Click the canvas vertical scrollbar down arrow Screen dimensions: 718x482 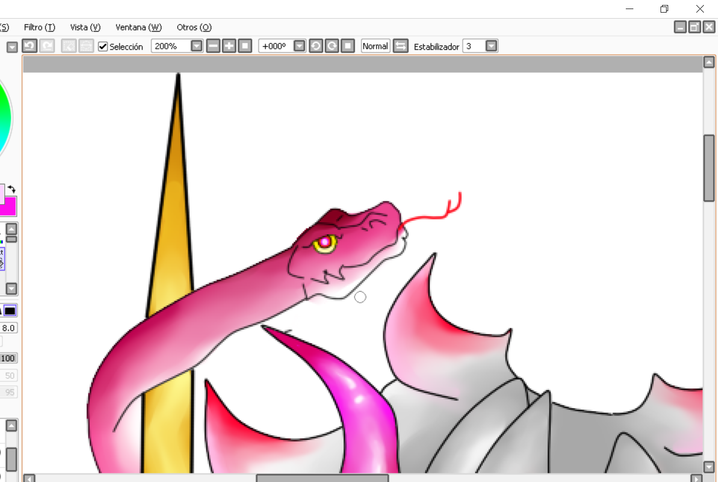709,466
